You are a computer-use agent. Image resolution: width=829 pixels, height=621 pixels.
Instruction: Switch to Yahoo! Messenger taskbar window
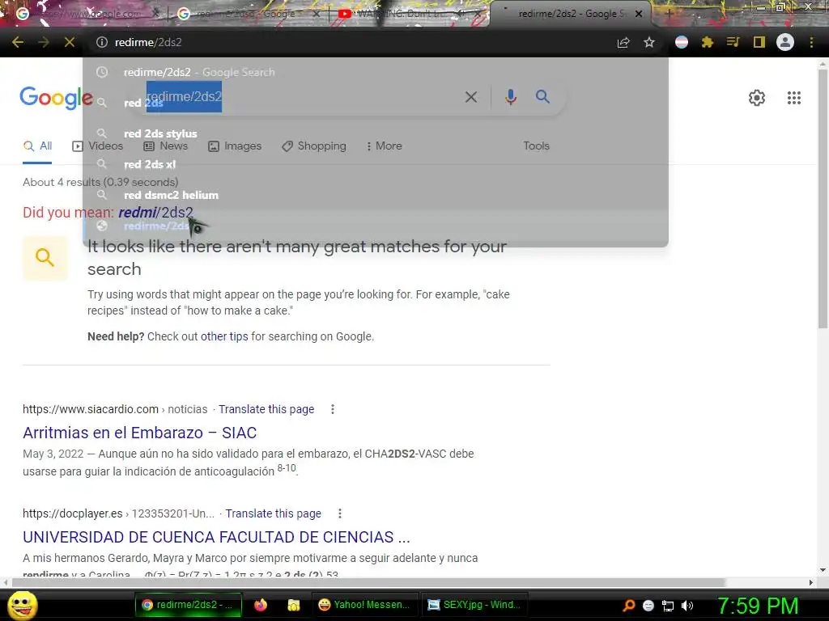click(x=364, y=605)
